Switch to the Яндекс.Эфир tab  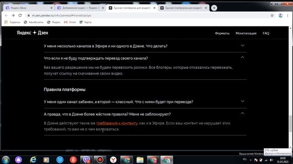[x=29, y=8]
